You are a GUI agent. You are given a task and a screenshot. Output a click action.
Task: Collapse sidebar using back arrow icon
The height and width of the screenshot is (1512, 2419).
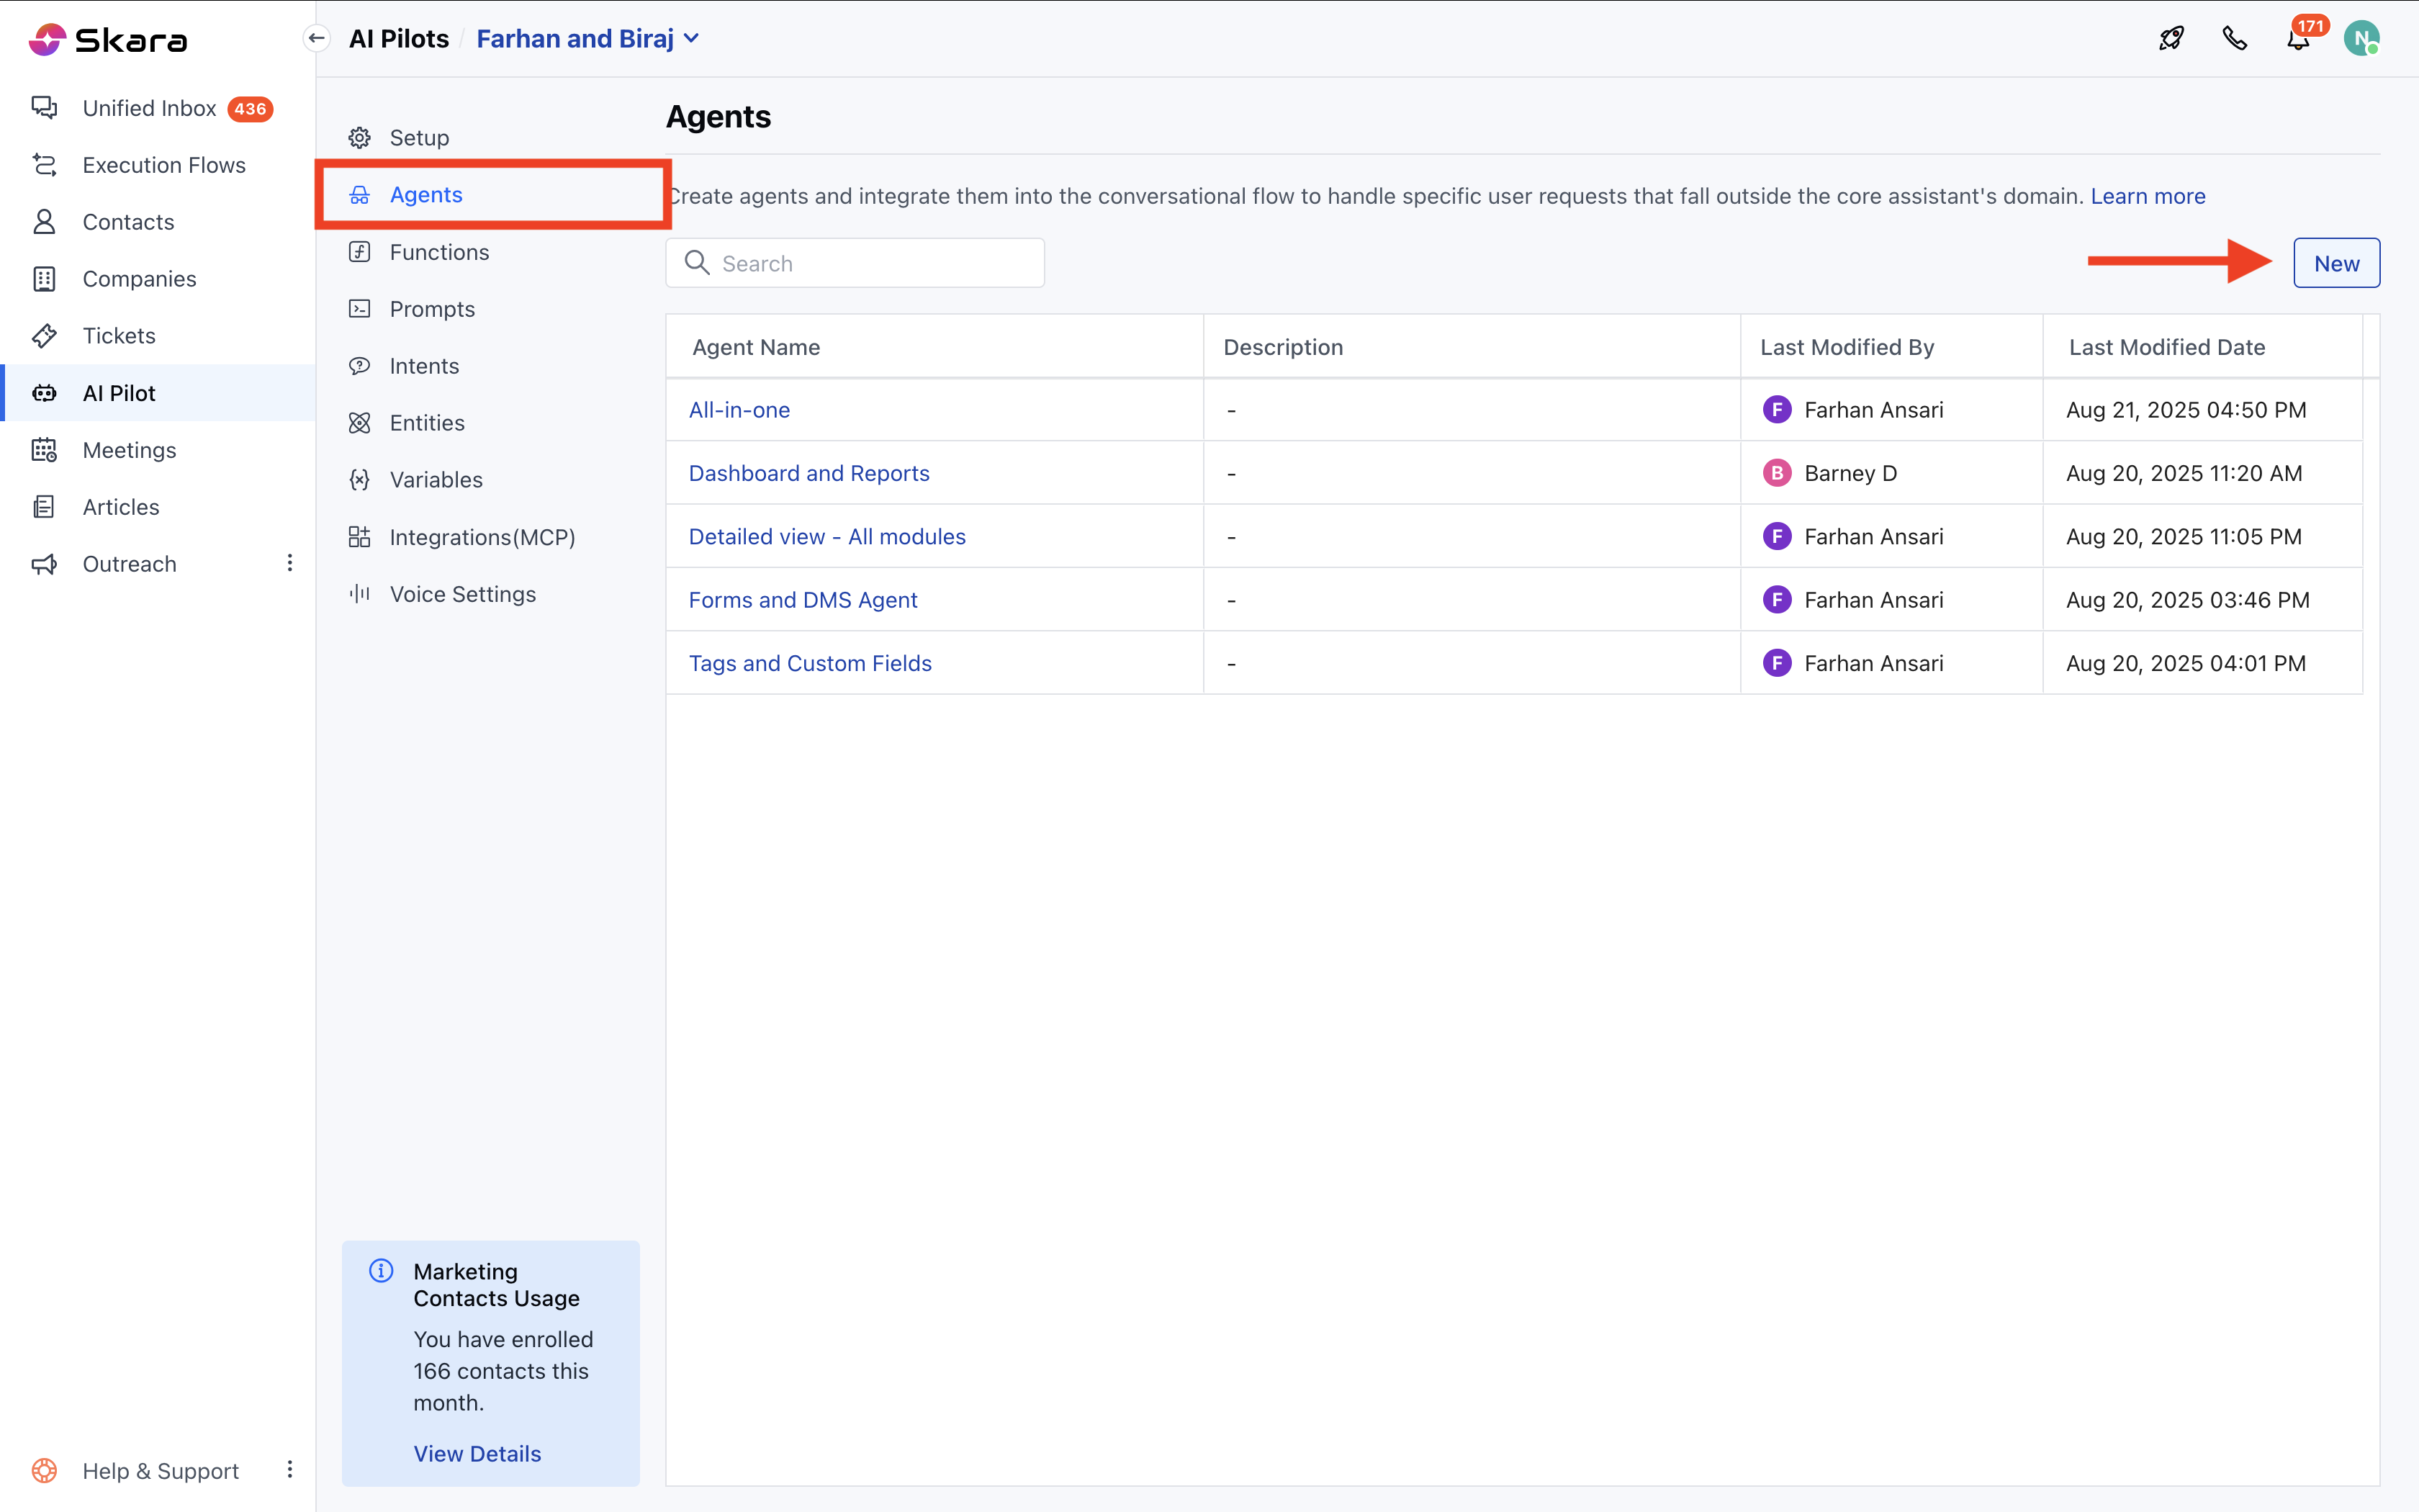(x=317, y=39)
